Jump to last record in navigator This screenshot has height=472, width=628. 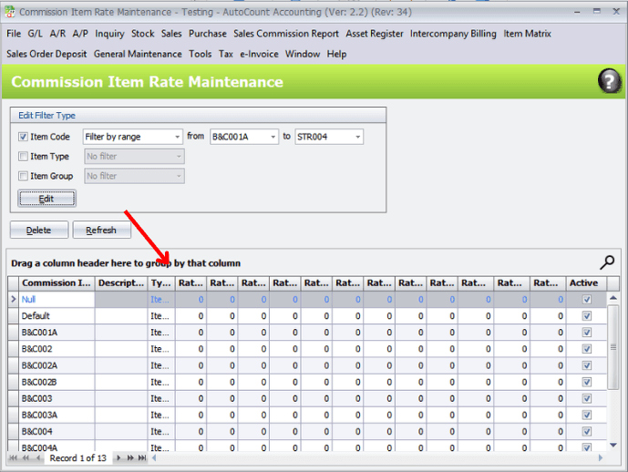point(141,457)
